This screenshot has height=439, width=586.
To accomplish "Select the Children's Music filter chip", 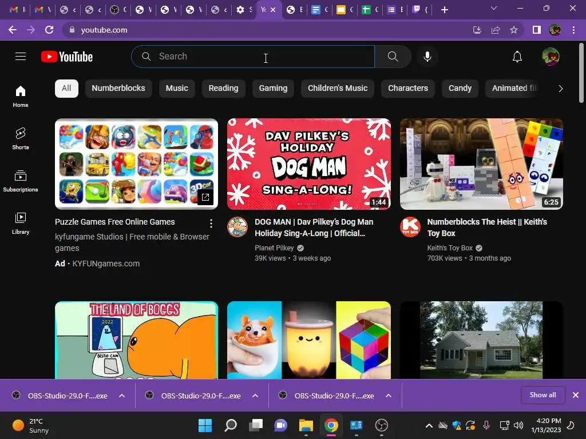I will pyautogui.click(x=338, y=89).
